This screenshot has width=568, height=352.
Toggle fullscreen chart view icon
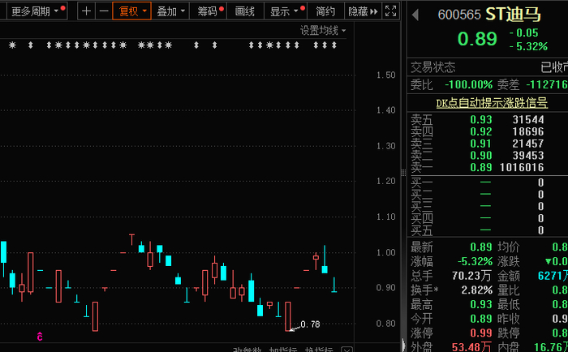(390, 11)
